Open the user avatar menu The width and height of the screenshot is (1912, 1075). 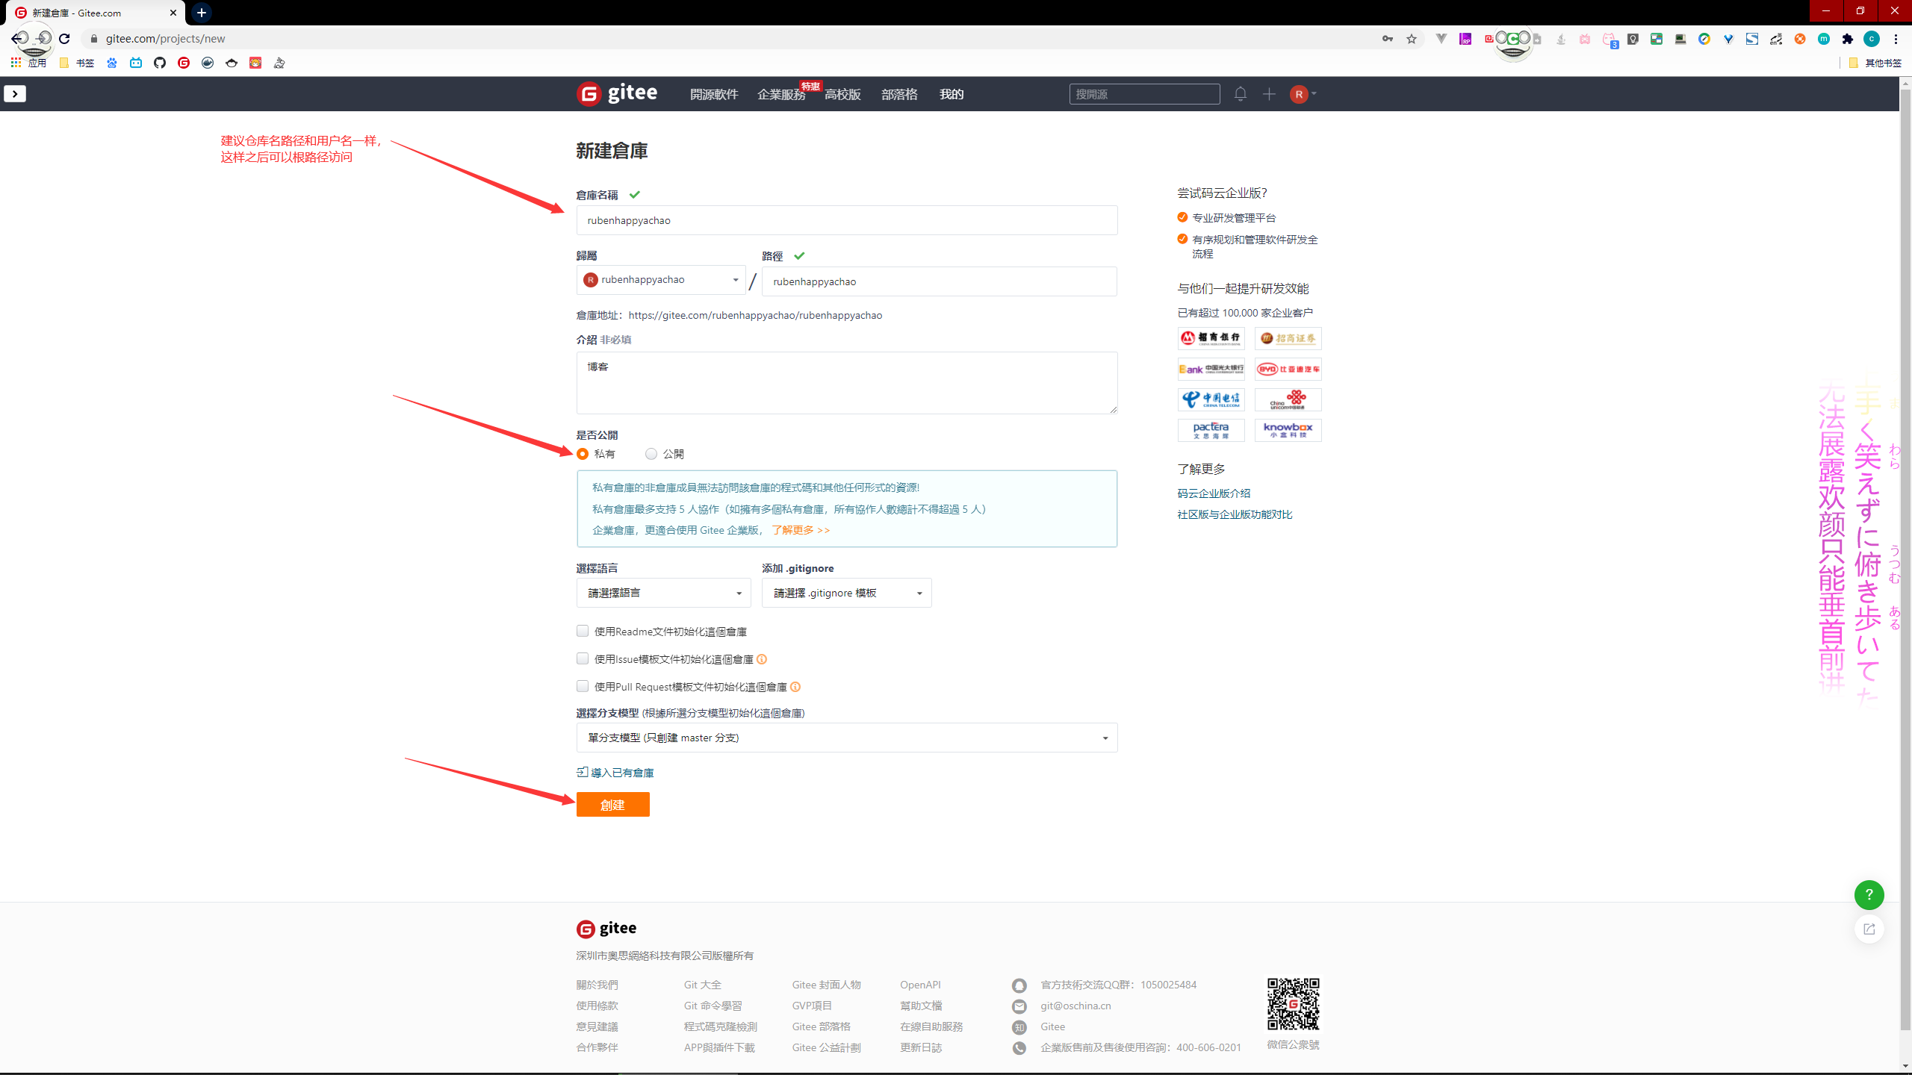(1302, 94)
